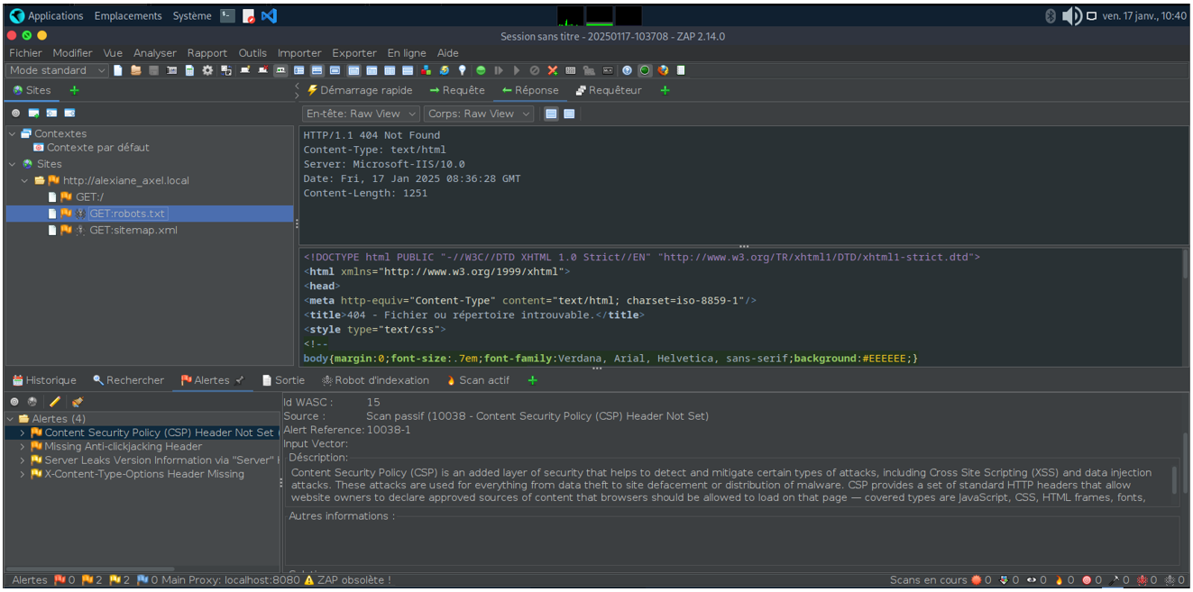Click the fire active scan count in footer
Viewport: 1193px width, 592px height.
[1065, 580]
